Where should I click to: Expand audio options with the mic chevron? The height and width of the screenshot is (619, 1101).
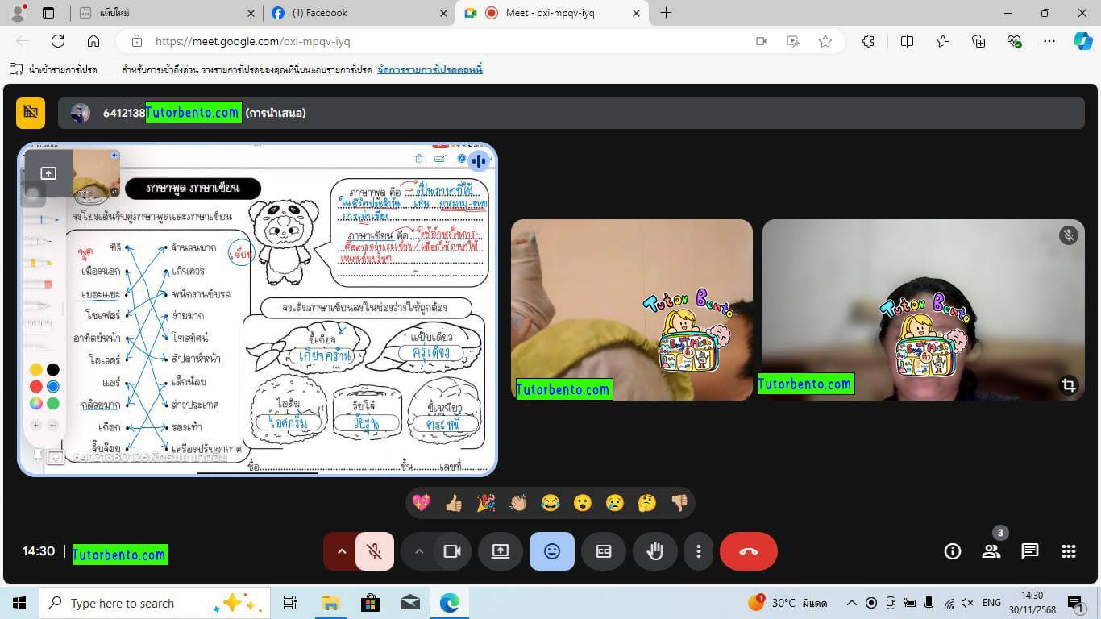pyautogui.click(x=341, y=551)
